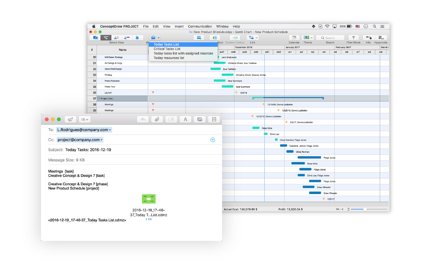Open Spotlight search in the menu bar
Image resolution: width=444 pixels, height=272 pixels.
375,26
